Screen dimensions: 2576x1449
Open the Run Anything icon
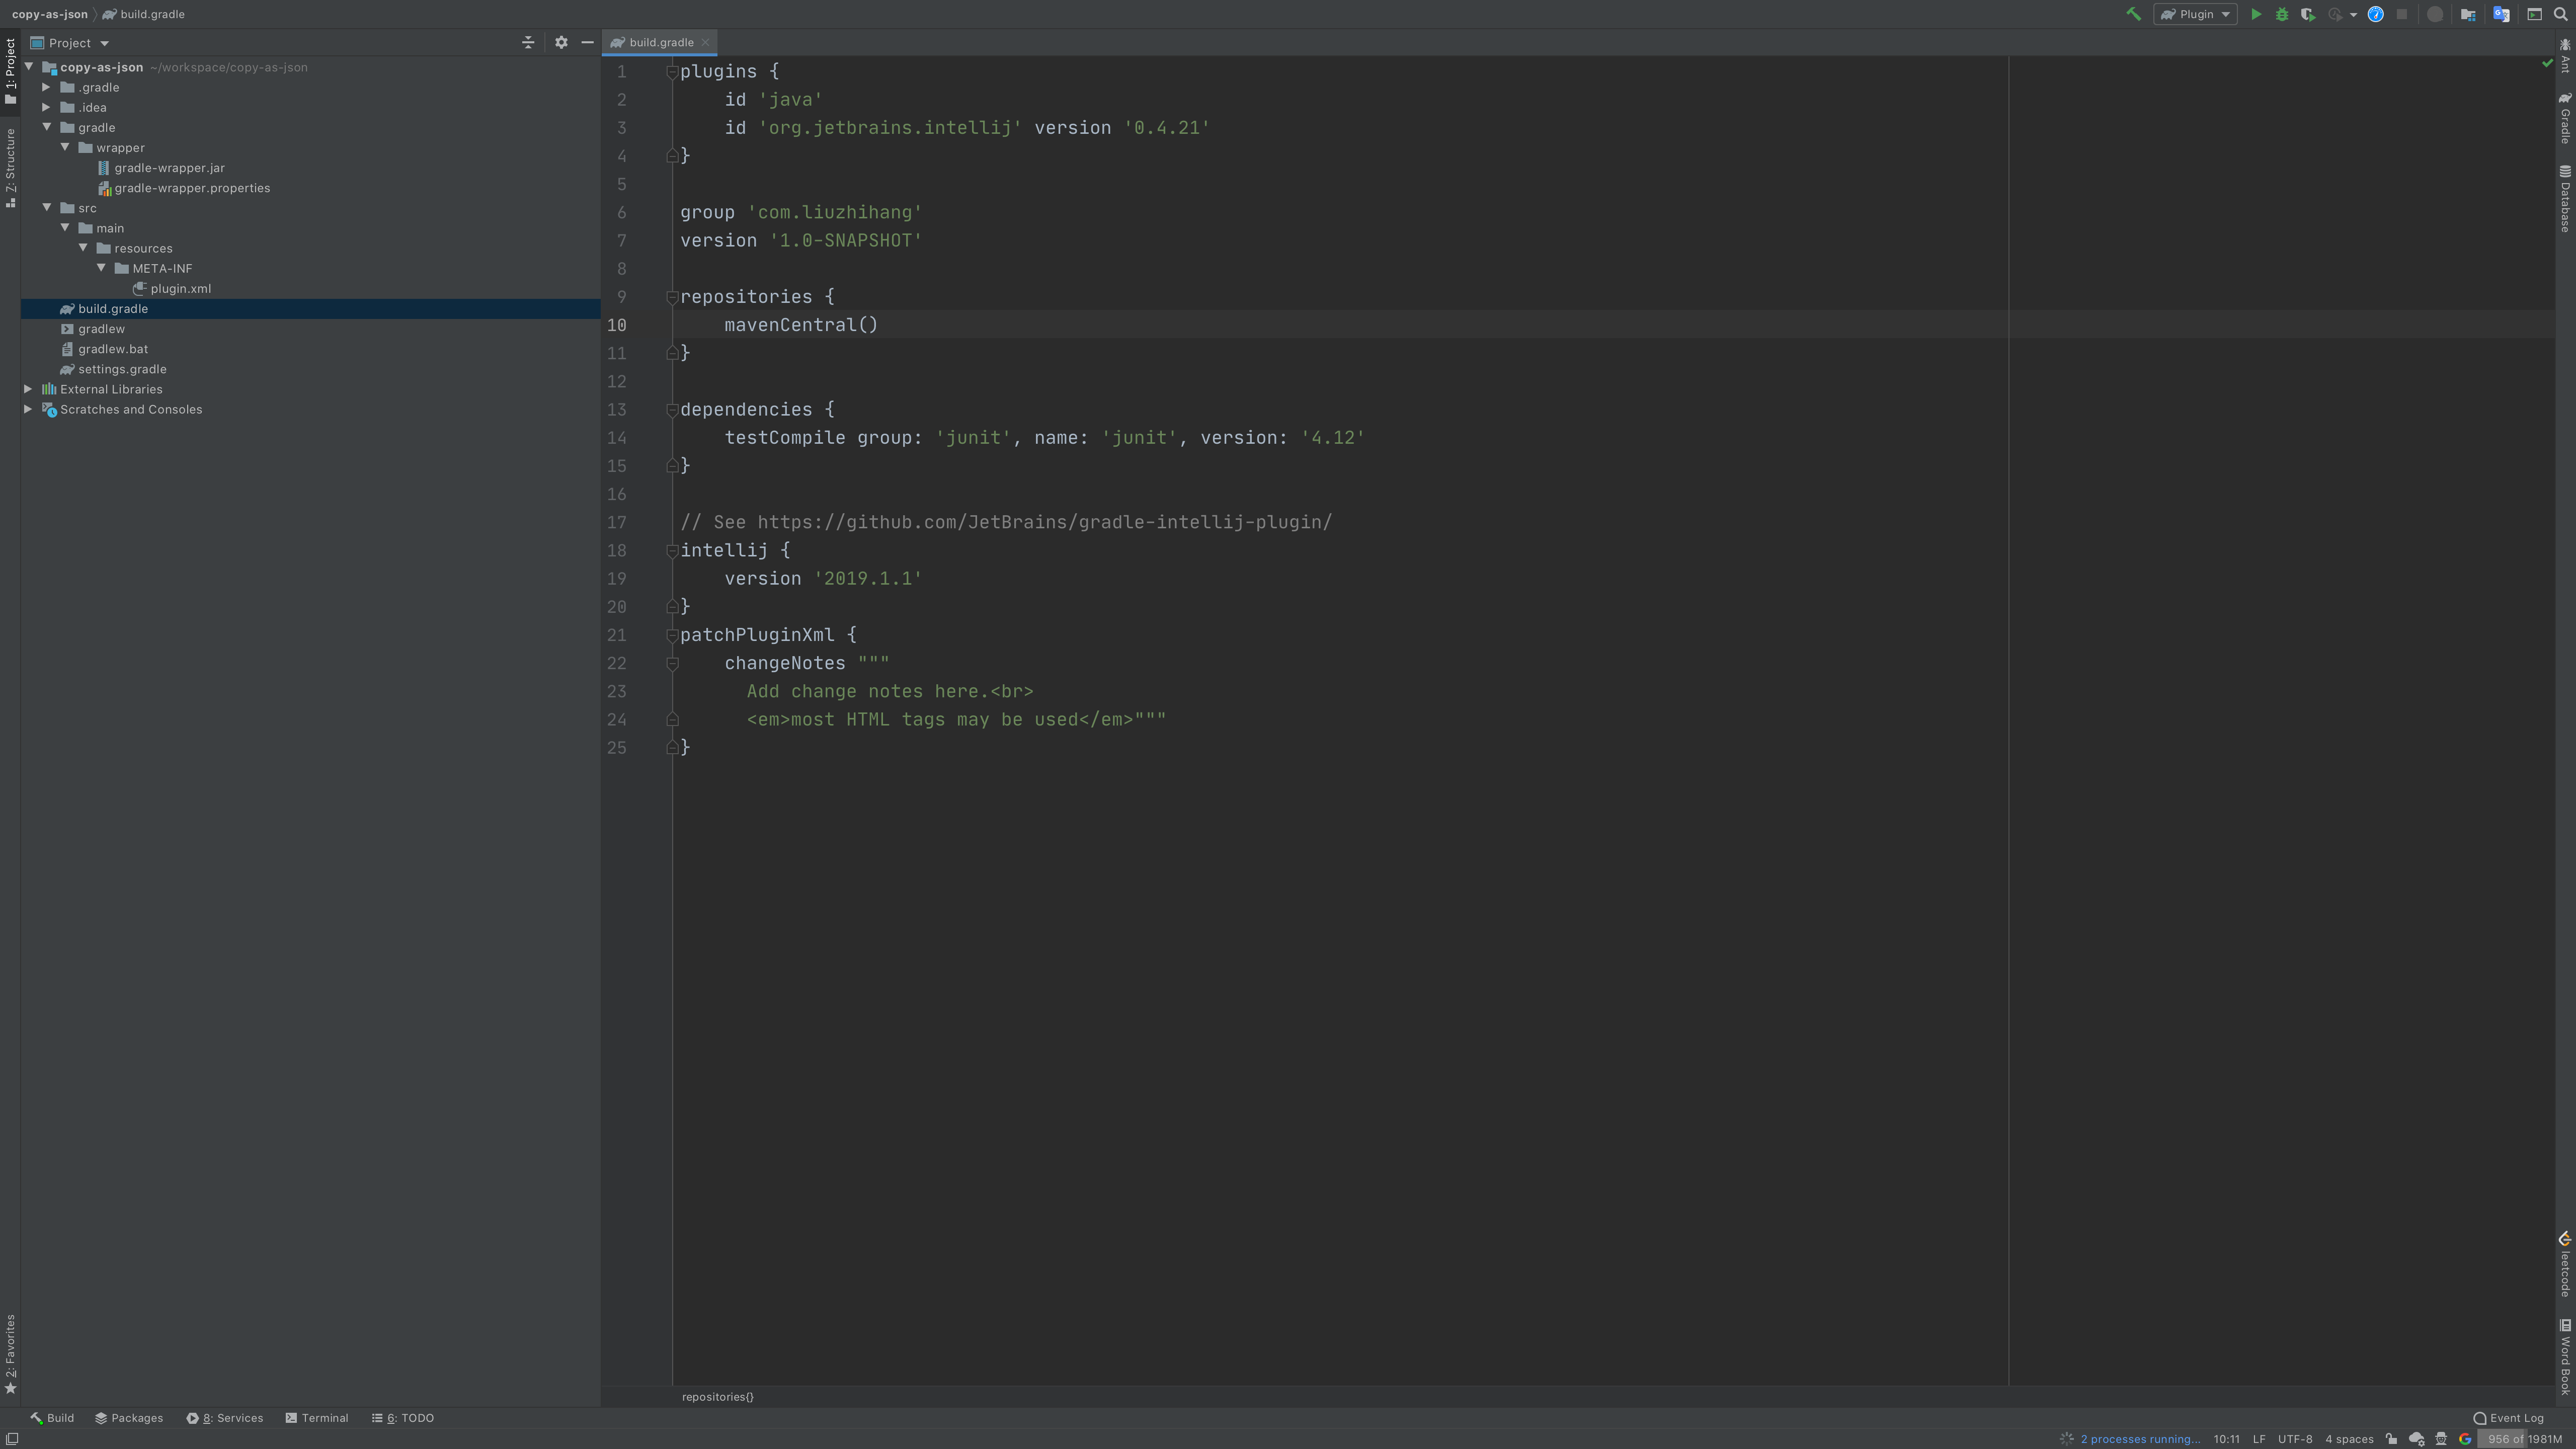(2535, 14)
